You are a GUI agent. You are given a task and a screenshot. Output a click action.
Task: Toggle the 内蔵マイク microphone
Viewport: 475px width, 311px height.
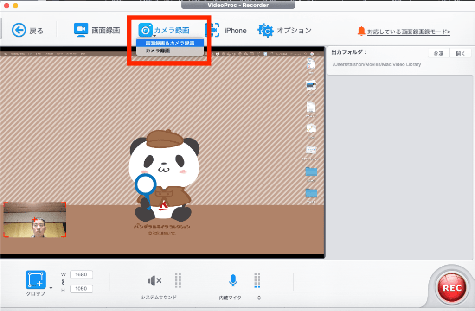tap(233, 280)
